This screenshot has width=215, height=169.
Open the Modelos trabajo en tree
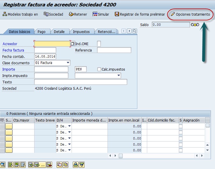20,14
